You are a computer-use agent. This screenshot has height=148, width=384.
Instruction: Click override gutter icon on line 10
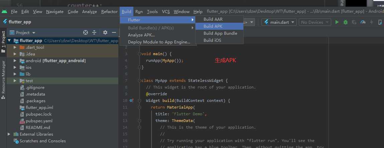[x=132, y=101]
